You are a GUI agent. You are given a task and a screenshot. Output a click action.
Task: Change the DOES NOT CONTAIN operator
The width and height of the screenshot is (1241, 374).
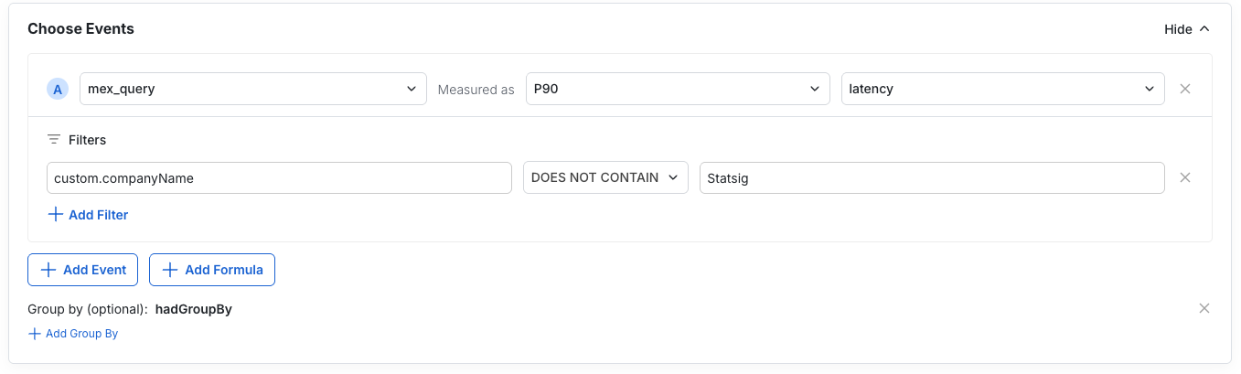coord(604,177)
